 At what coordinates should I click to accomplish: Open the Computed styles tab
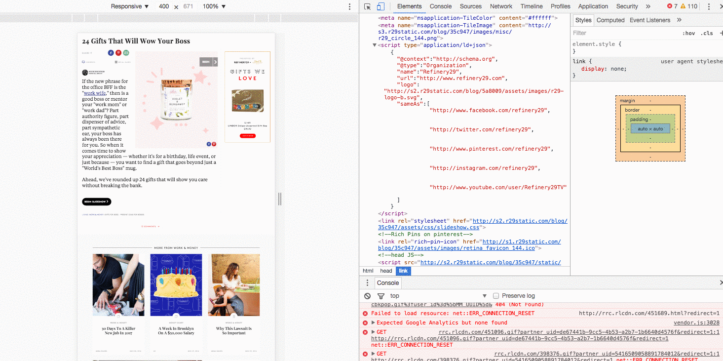610,20
